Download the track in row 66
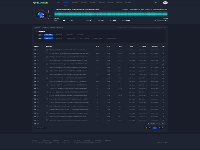The height and width of the screenshot is (150, 200). click(163, 75)
